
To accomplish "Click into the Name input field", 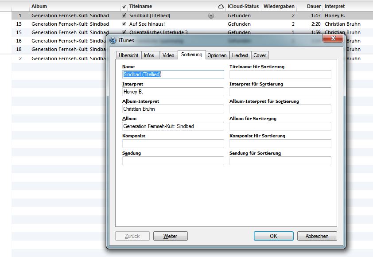I will 173,74.
